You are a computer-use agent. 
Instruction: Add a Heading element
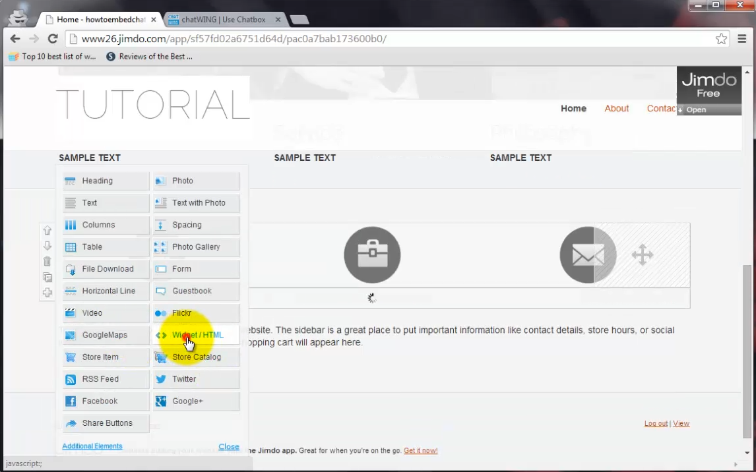tap(106, 181)
